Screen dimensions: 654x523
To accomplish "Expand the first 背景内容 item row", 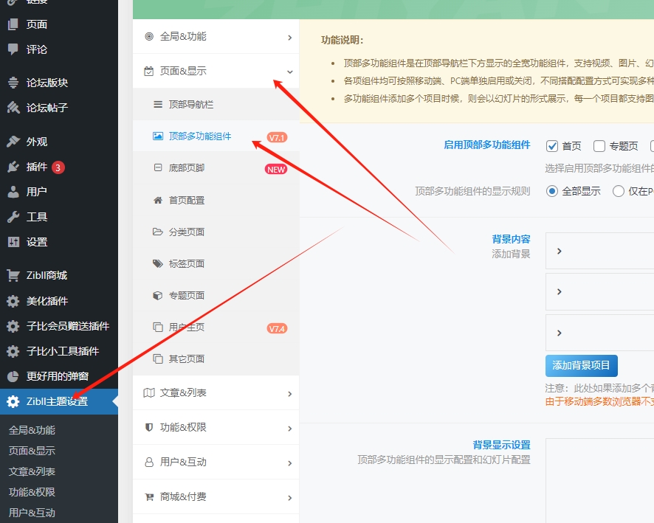I will pos(599,250).
